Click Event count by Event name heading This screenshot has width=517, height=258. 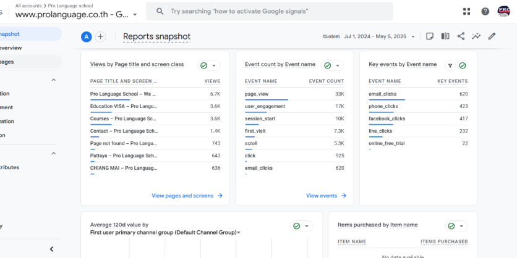tap(280, 64)
